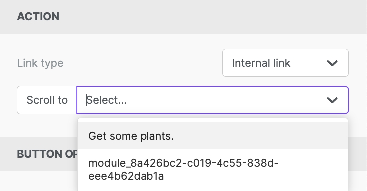
Task: Click the Internal link text
Action: point(261,63)
